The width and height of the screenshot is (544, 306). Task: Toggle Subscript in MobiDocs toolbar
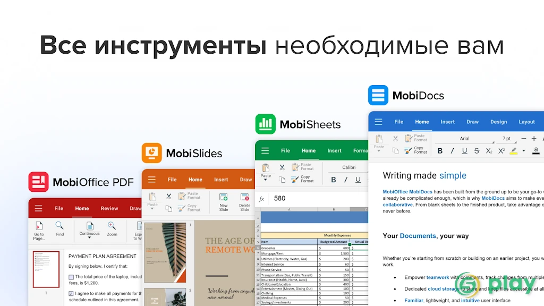[489, 151]
